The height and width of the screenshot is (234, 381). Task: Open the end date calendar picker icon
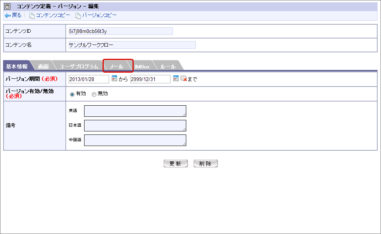pos(176,78)
